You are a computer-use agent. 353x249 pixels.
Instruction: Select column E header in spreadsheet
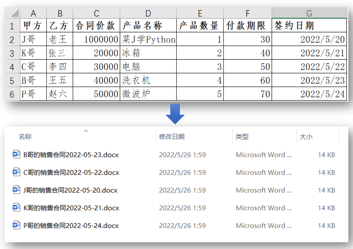(200, 13)
